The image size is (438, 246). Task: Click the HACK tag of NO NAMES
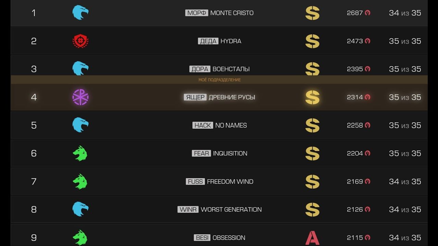(x=203, y=125)
